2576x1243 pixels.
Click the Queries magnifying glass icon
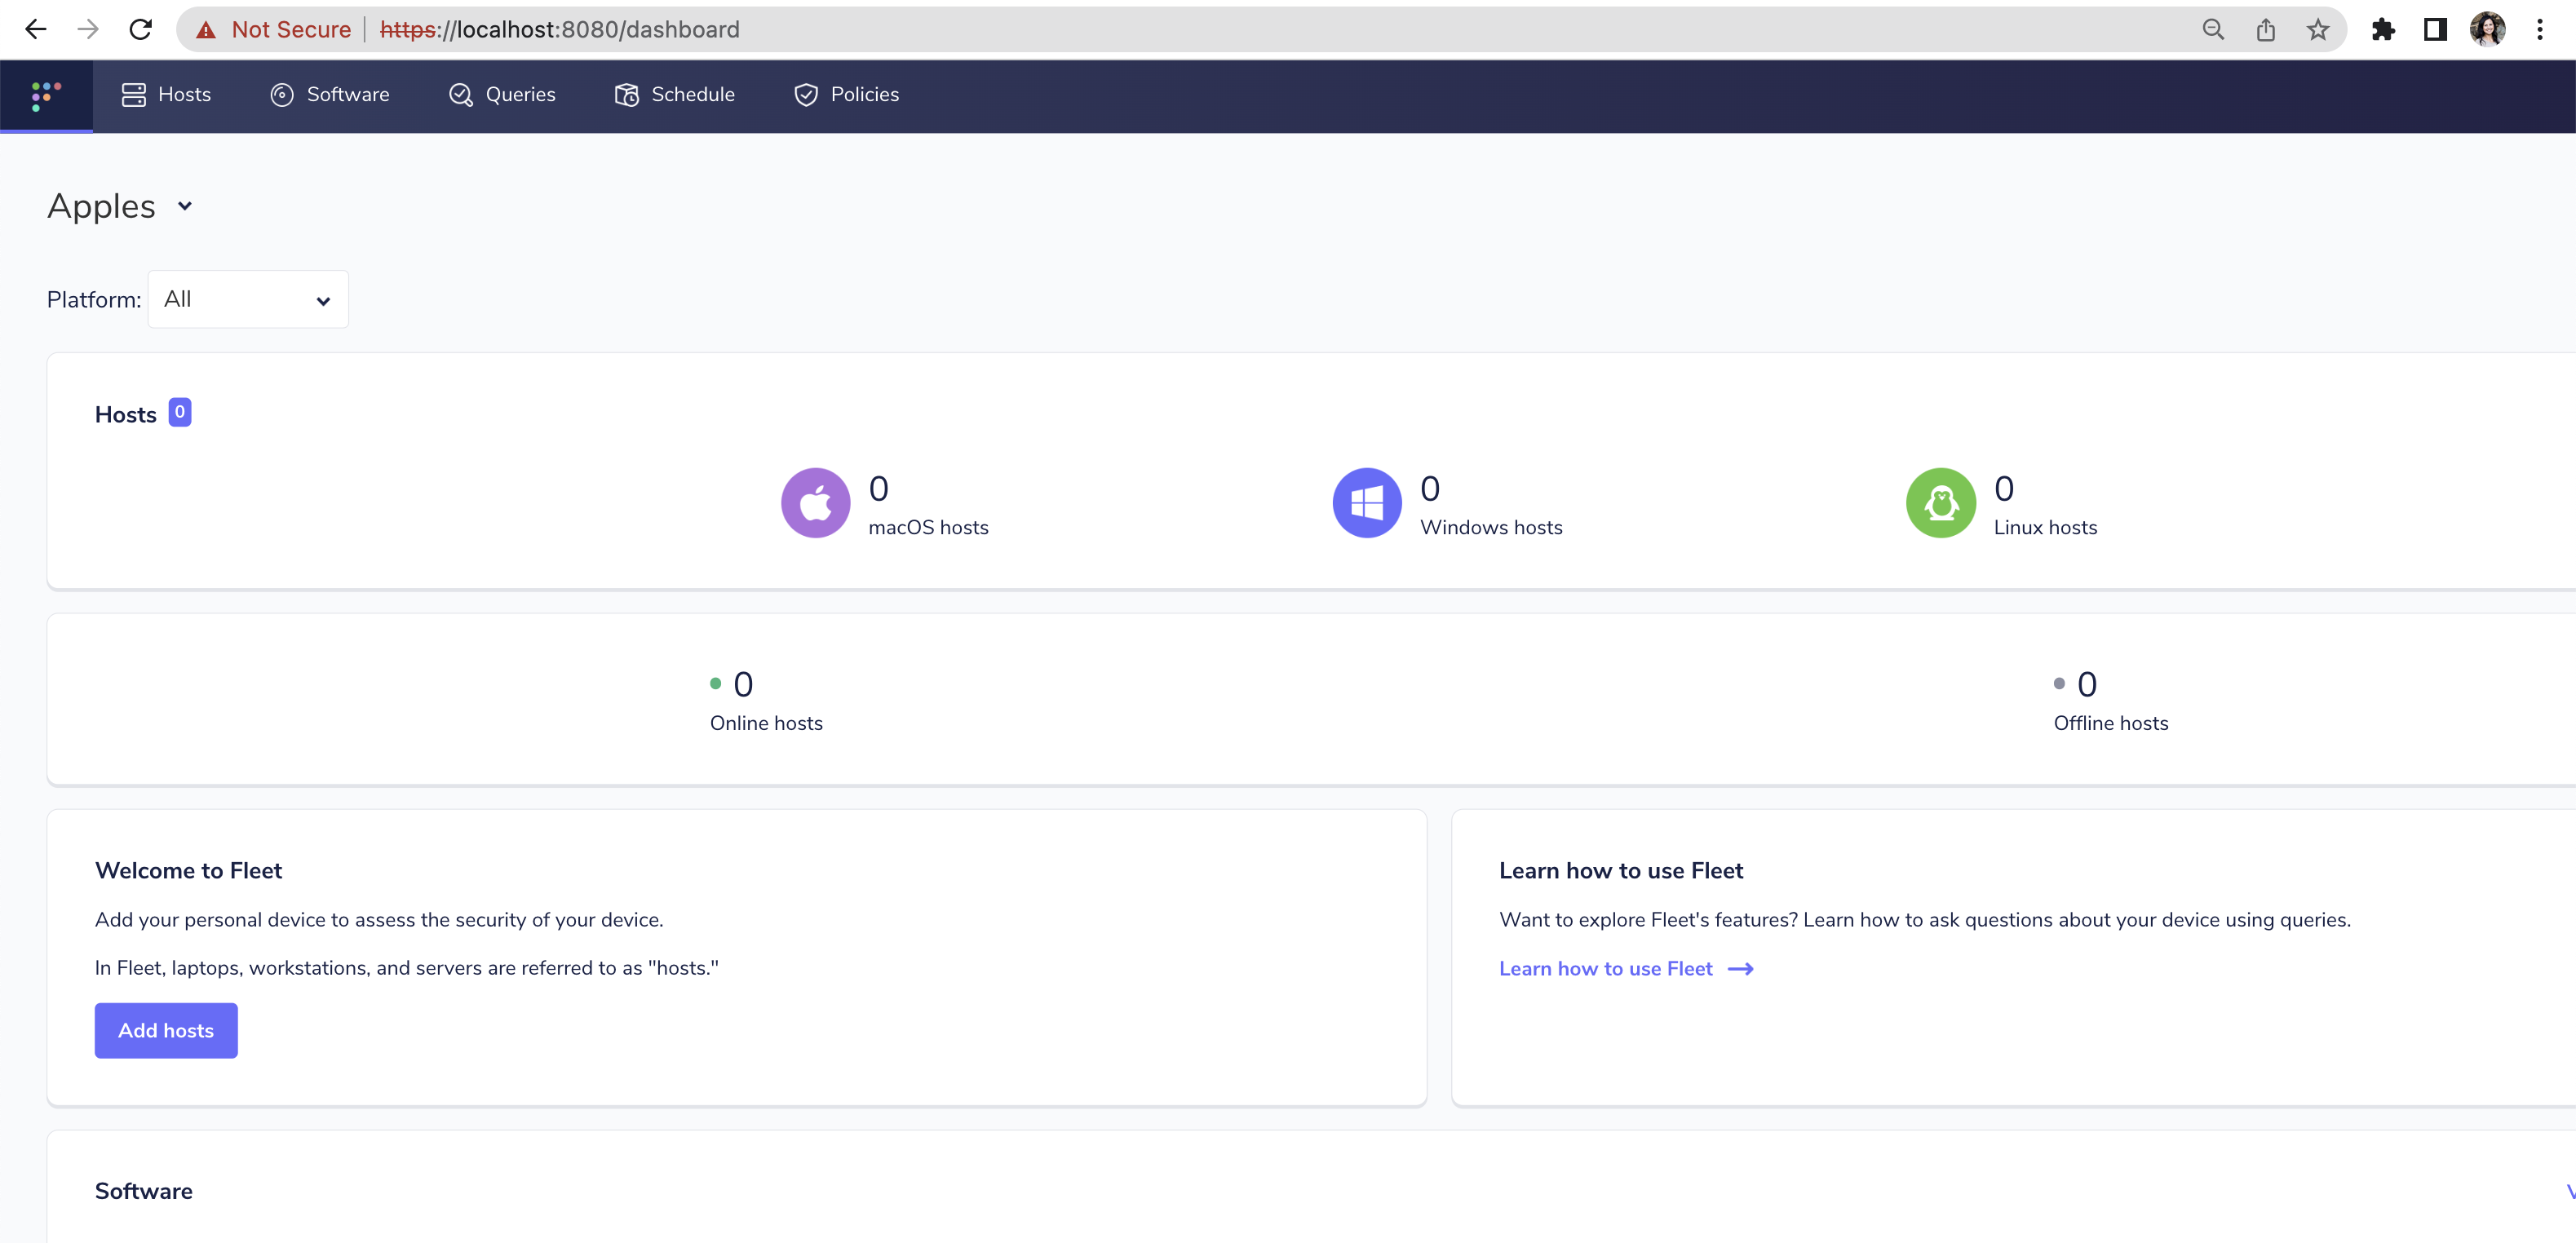[x=461, y=94]
